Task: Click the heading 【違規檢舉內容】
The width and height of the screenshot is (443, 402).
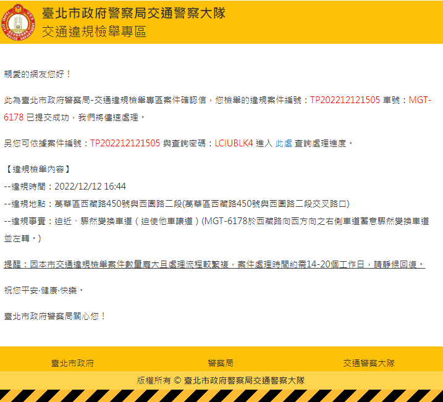Action: (38, 169)
